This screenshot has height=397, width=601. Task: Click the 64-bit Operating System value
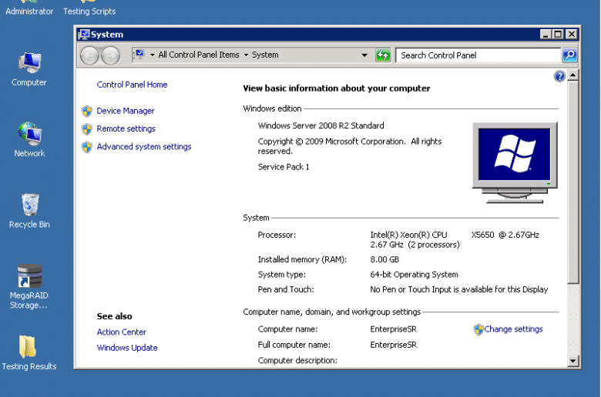(414, 275)
